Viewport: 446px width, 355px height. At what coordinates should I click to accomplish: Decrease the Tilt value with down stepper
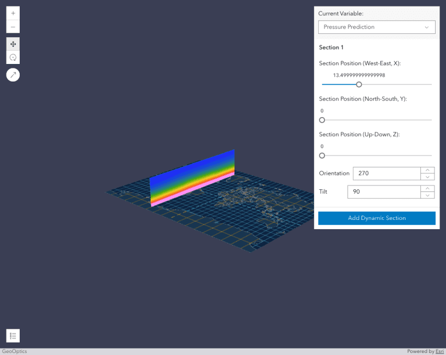point(427,195)
